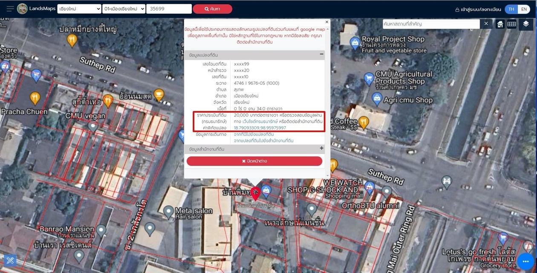The height and width of the screenshot is (273, 537).
Task: Click the home icon beside the place search box
Action: [500, 24]
